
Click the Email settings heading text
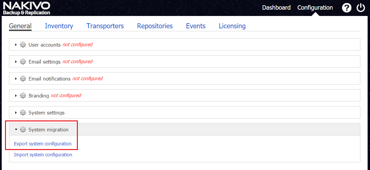coord(45,62)
